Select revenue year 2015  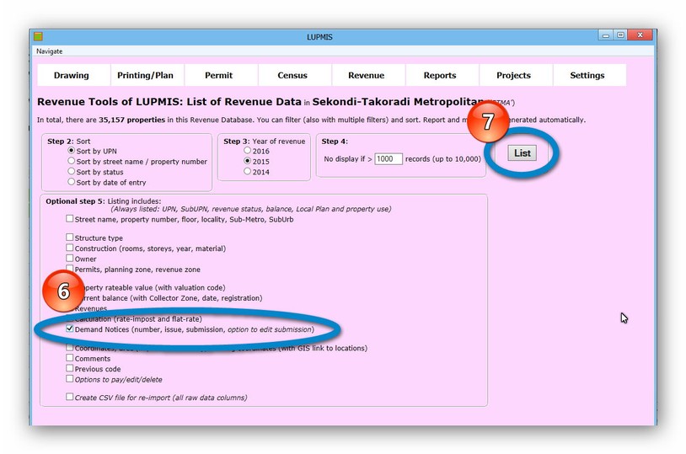pos(247,161)
